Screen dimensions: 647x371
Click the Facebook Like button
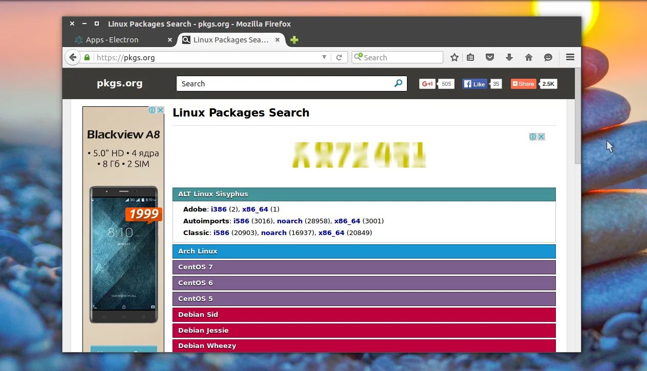475,84
